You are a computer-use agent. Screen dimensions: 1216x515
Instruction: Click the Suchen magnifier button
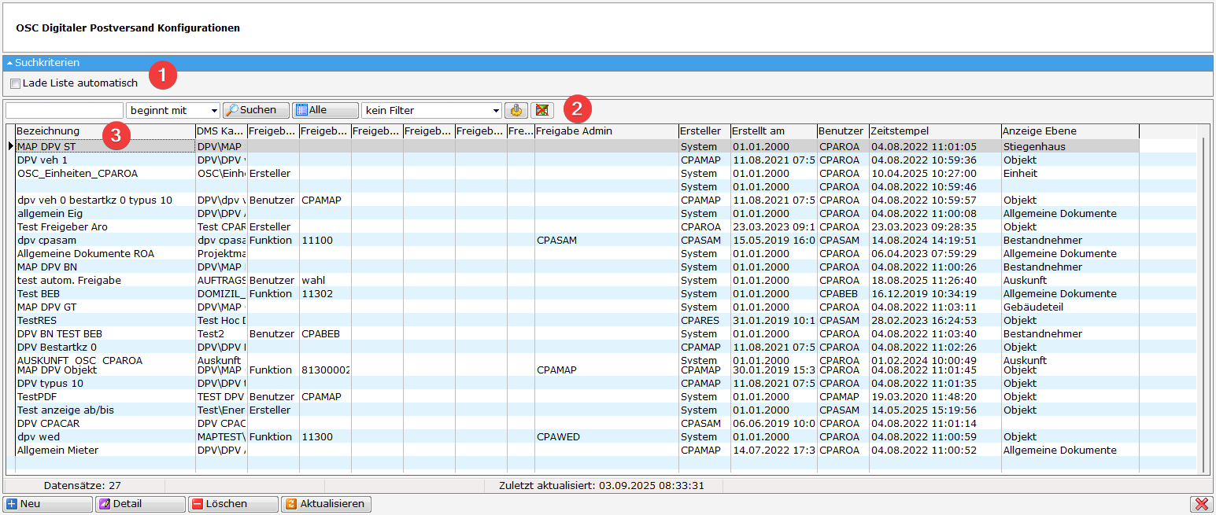(256, 111)
